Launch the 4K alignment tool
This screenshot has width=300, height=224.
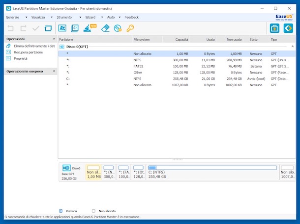75,28
